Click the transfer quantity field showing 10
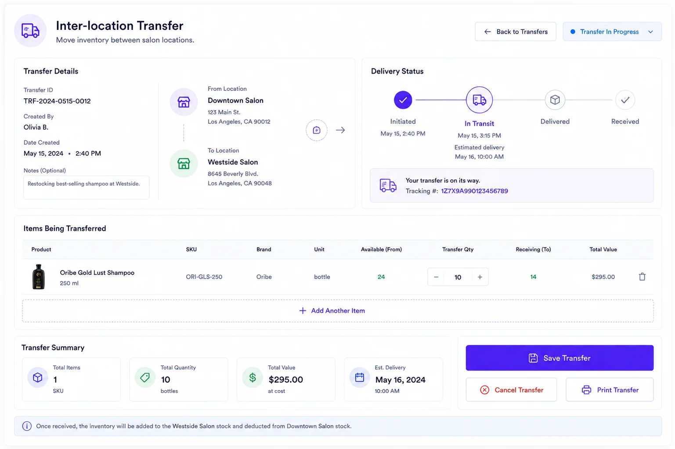This screenshot has height=449, width=675. coord(458,277)
